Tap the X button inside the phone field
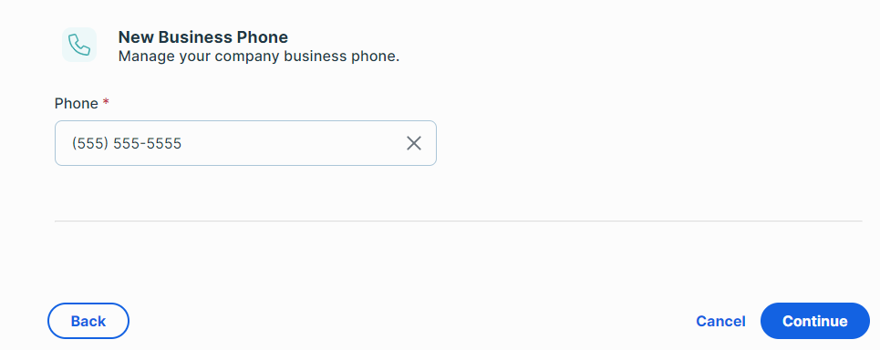Viewport: 880px width, 350px height. point(414,144)
